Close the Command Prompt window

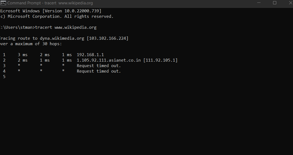point(290,3)
